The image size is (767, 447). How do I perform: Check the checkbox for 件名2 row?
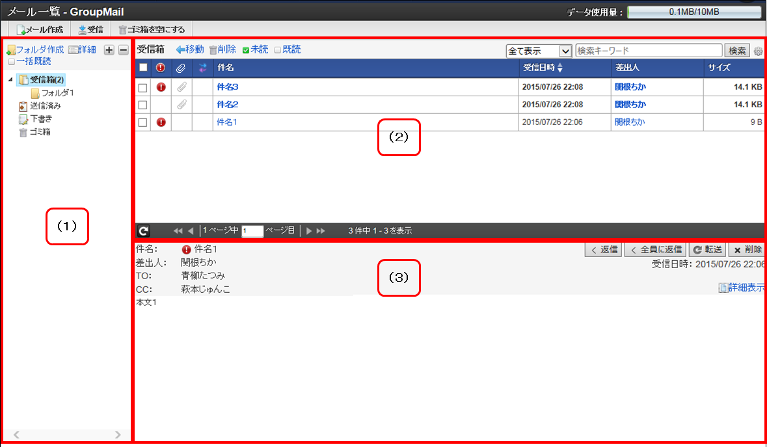click(143, 105)
